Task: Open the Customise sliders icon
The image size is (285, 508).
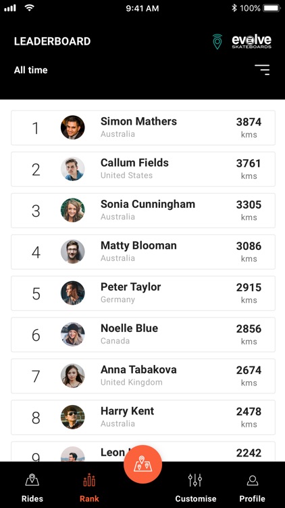Action: pyautogui.click(x=195, y=480)
